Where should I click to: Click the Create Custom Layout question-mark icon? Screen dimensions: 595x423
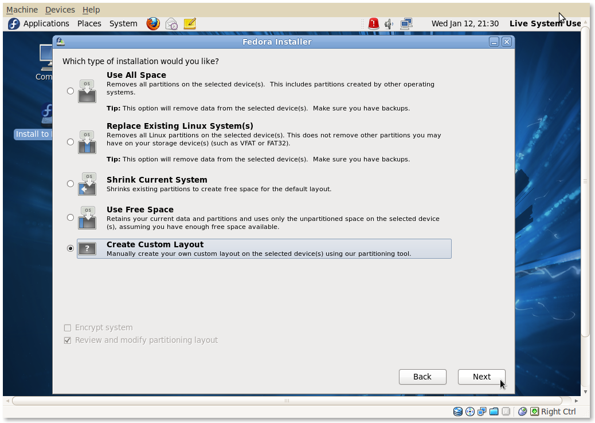click(87, 248)
